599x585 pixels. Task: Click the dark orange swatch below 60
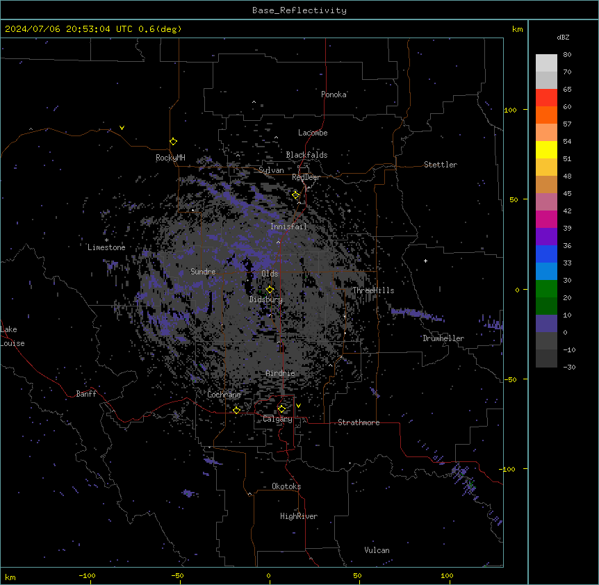pyautogui.click(x=546, y=115)
